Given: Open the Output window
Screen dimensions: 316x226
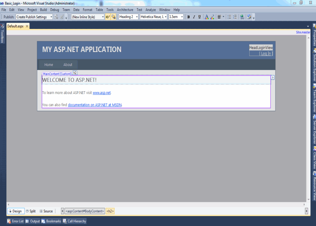Looking at the screenshot, I should (x=33, y=221).
